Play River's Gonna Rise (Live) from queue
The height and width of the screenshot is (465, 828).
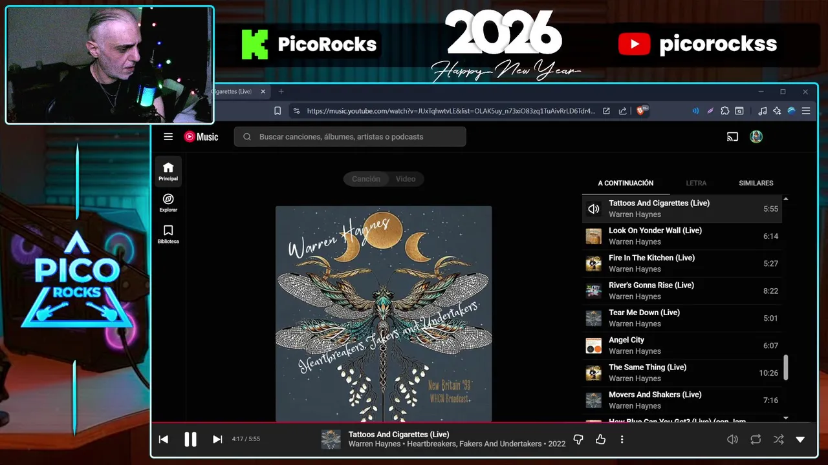tap(682, 291)
